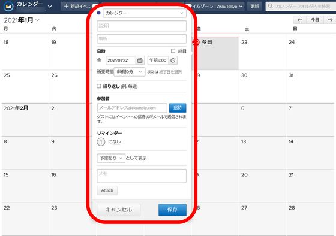Viewport: 336px width, 236px height.
Task: Select day 18 in the calendar
Action: tap(25, 53)
